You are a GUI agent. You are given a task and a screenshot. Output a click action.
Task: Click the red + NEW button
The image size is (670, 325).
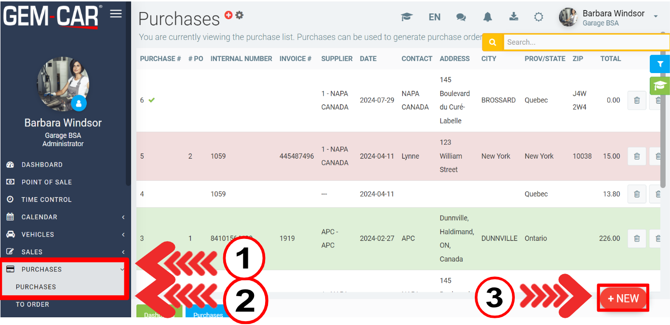[623, 299]
